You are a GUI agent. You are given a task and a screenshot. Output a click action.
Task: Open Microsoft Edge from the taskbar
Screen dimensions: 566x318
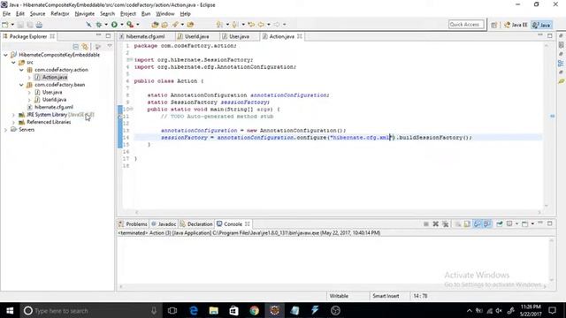click(x=194, y=310)
